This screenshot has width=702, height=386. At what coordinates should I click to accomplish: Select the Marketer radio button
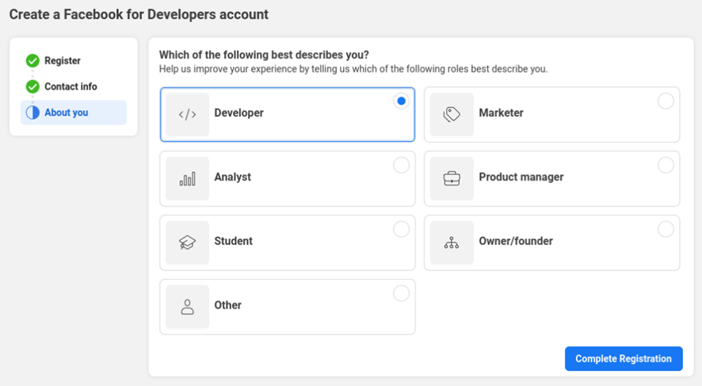point(666,101)
